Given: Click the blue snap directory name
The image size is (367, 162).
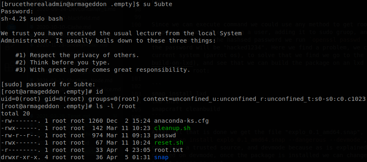Looking at the screenshot, I should pyautogui.click(x=161, y=158).
